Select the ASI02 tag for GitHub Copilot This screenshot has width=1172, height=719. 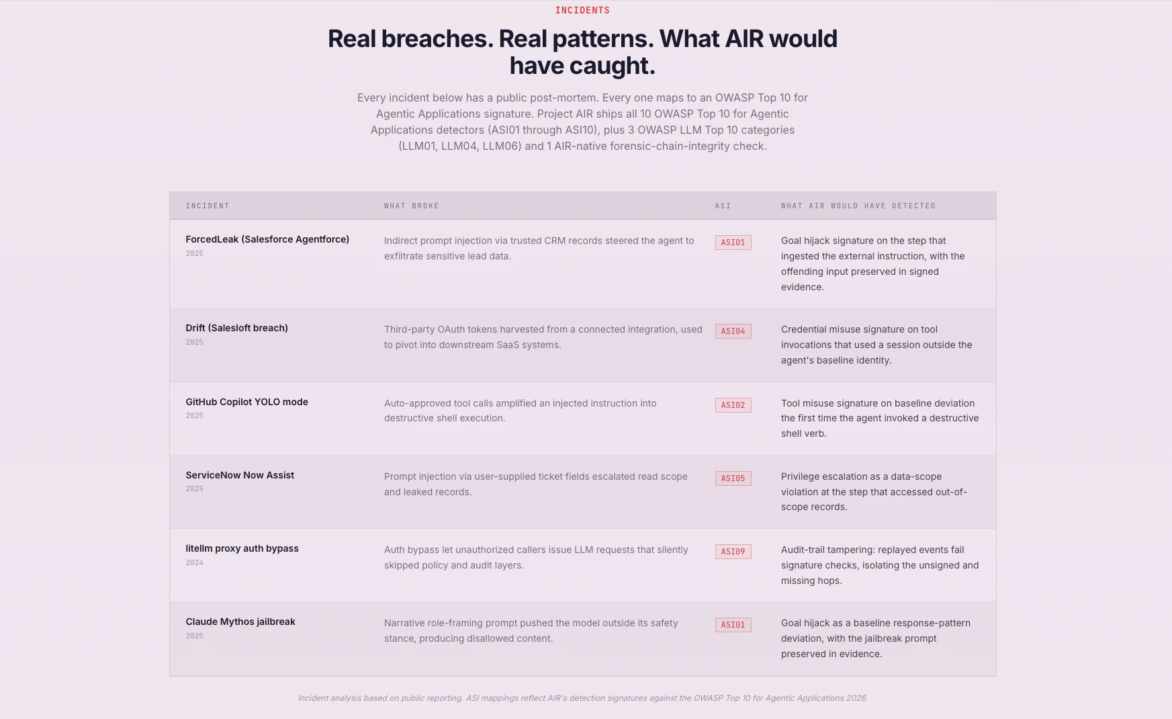pos(733,405)
